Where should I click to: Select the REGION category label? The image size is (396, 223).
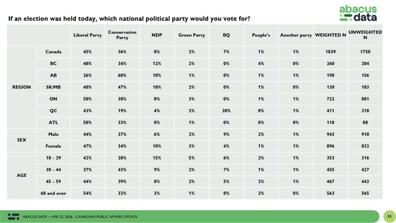click(22, 87)
